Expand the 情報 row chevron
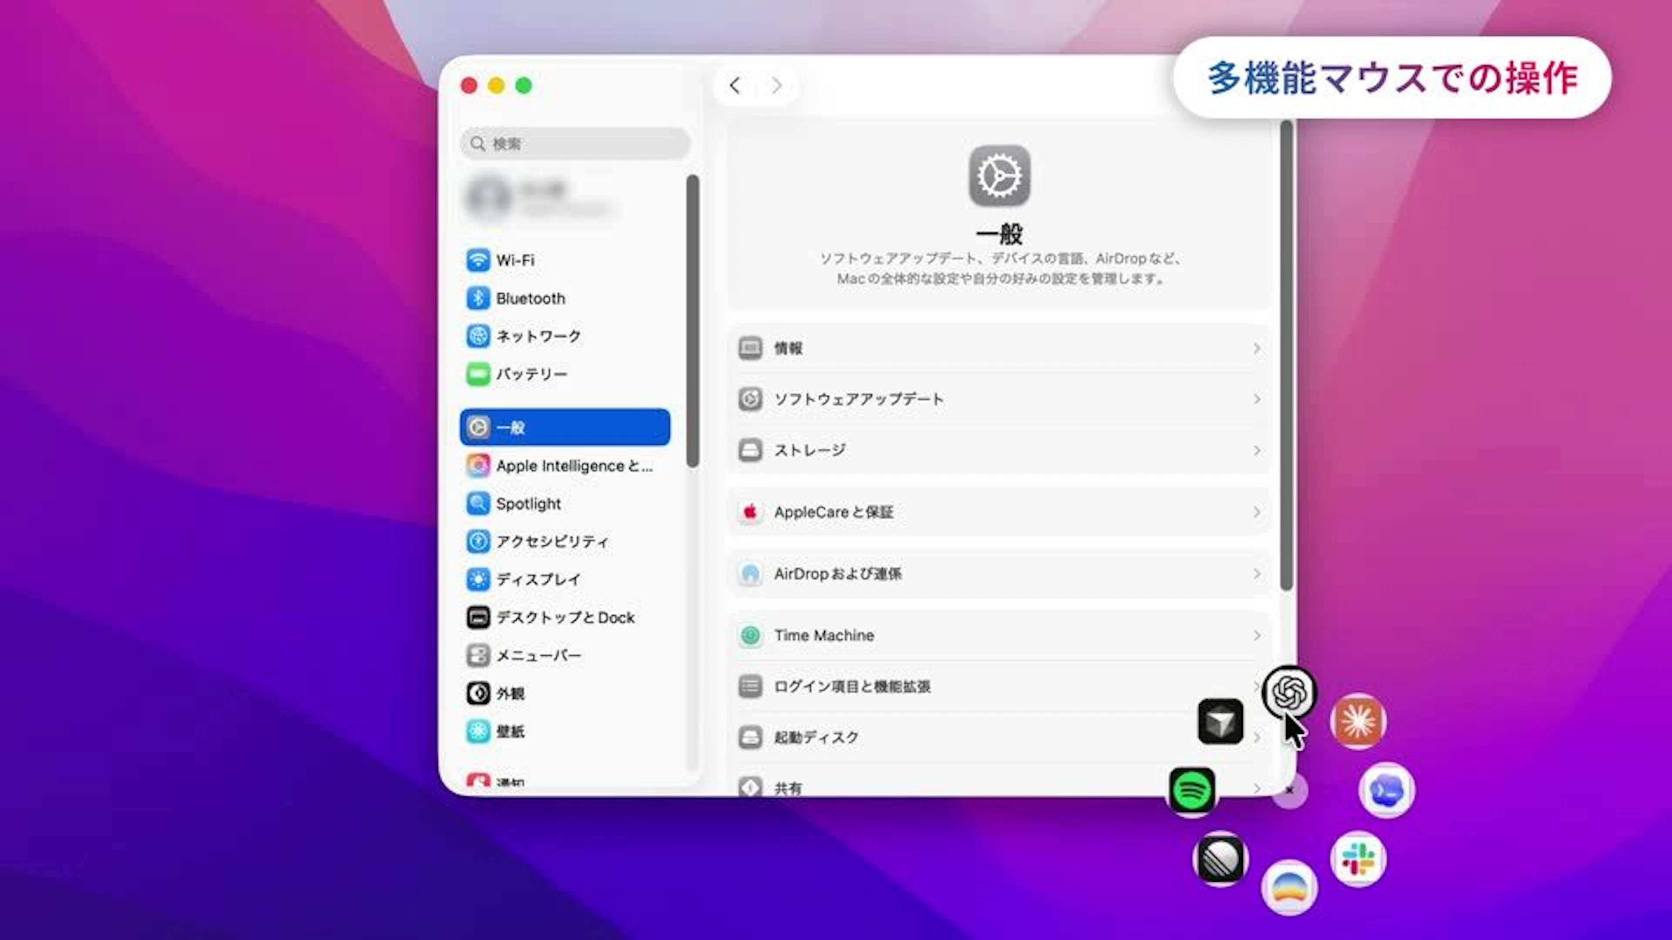 coord(1257,348)
